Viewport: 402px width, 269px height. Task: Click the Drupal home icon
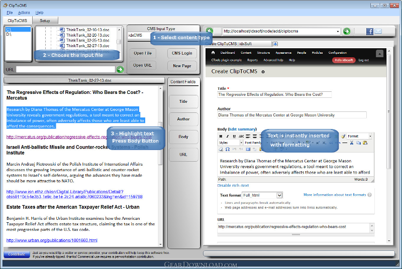point(213,53)
